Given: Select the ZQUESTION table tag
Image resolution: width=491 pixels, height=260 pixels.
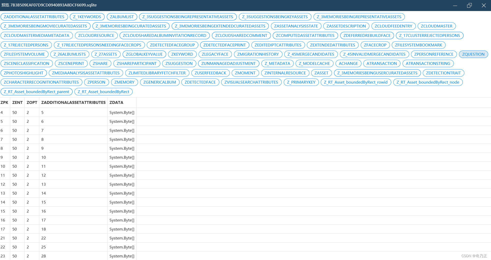Looking at the screenshot, I should [x=473, y=54].
